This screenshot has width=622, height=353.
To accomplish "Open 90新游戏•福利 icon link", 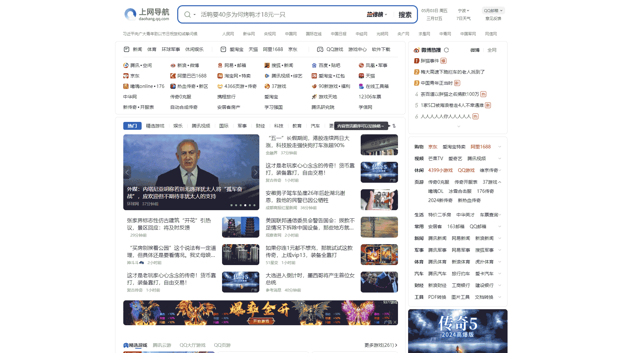I will [x=314, y=86].
